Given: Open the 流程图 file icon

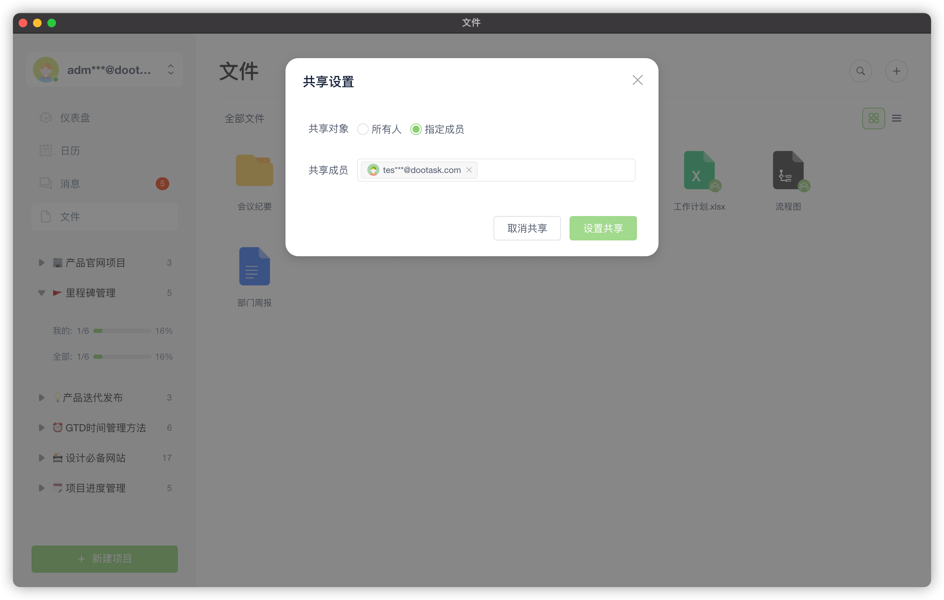Looking at the screenshot, I should click(x=788, y=170).
